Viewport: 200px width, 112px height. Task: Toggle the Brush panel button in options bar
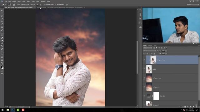click(14, 5)
